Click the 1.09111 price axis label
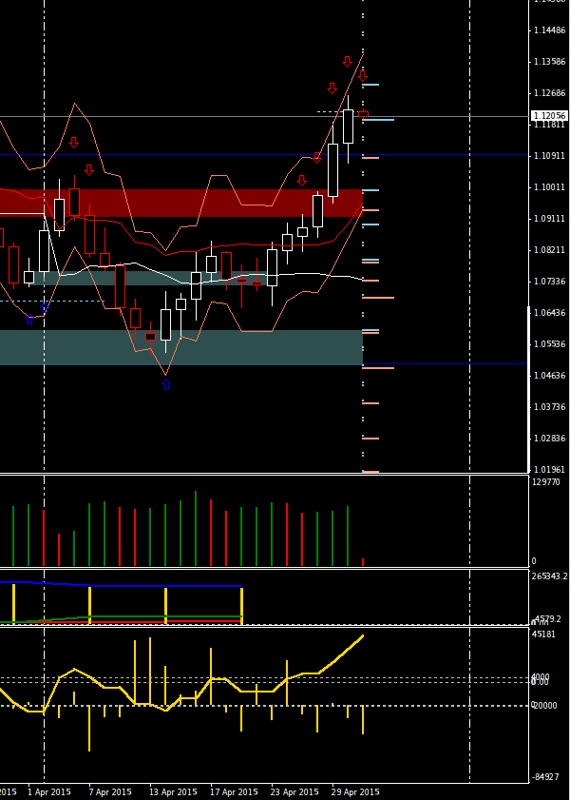The height and width of the screenshot is (800, 570). pos(550,219)
